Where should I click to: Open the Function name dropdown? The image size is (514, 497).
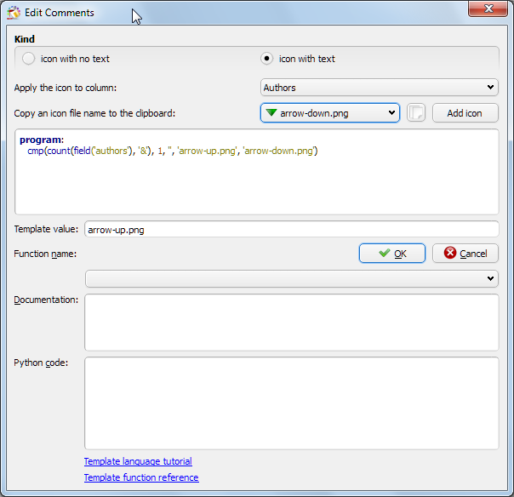(291, 279)
